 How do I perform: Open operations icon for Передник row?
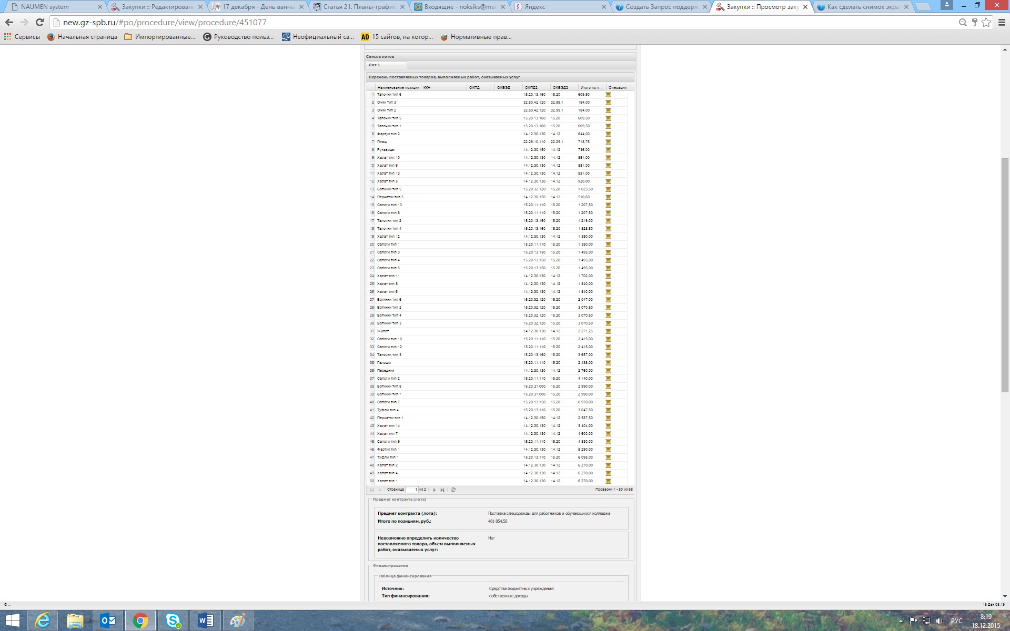click(608, 371)
